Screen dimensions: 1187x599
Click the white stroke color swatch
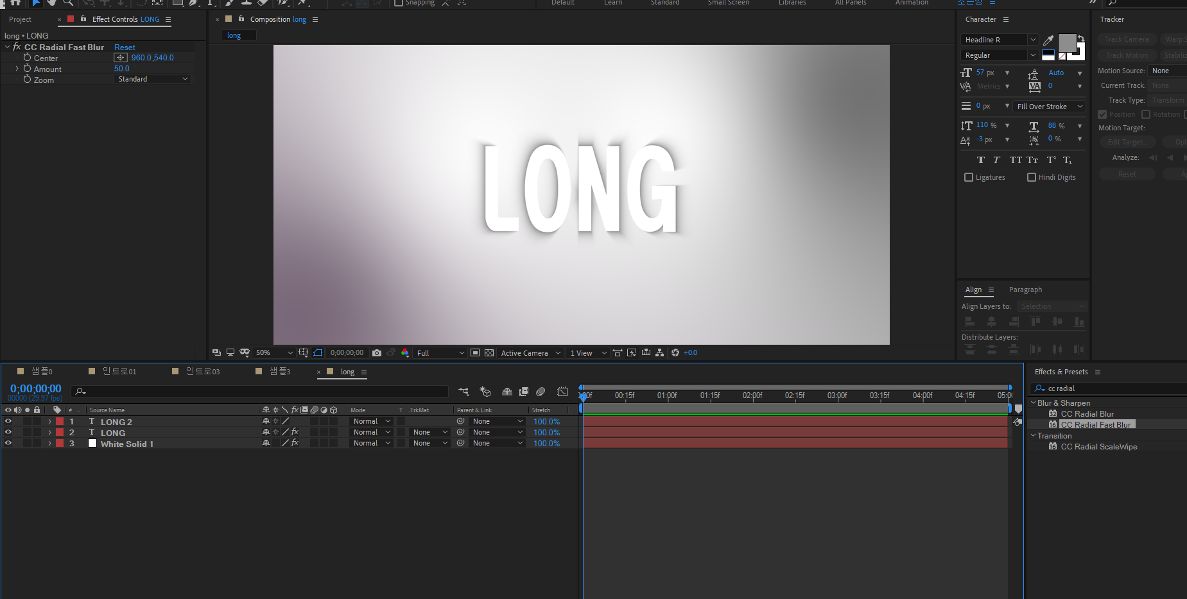click(1080, 55)
